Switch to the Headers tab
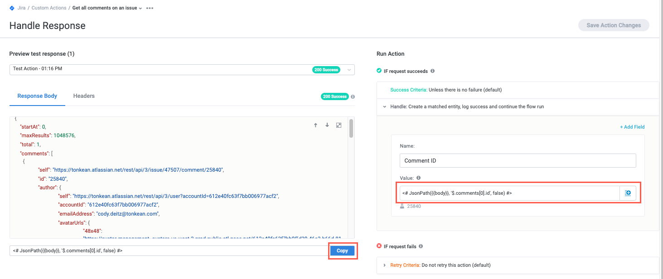The height and width of the screenshot is (279, 663). [x=84, y=96]
